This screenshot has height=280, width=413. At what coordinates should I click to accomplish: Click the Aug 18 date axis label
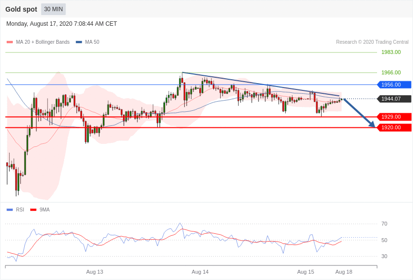point(344,272)
